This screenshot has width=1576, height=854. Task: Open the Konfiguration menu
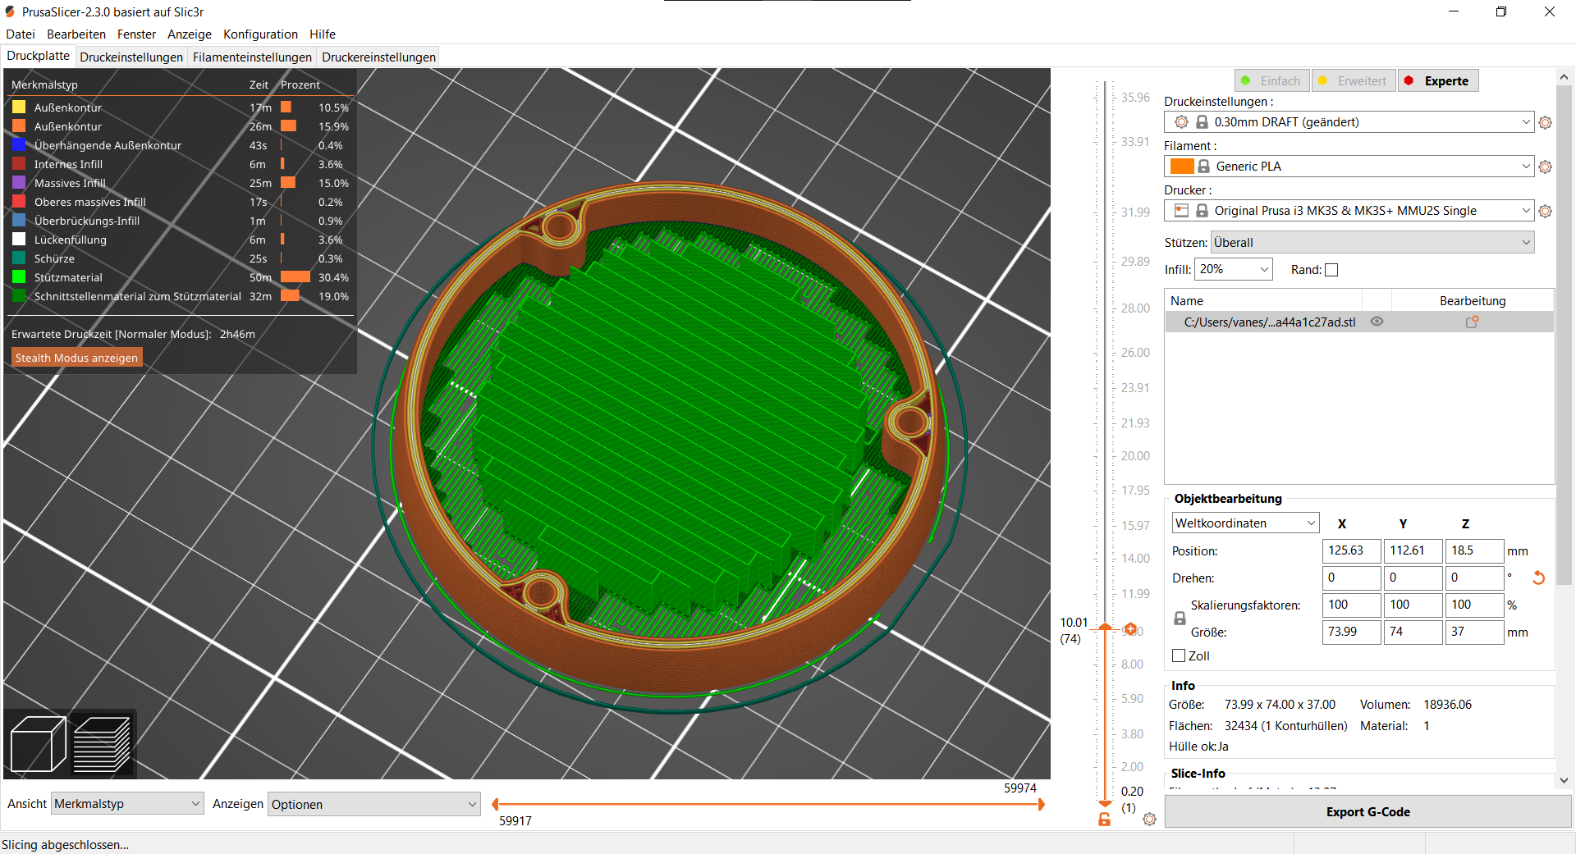(x=260, y=34)
